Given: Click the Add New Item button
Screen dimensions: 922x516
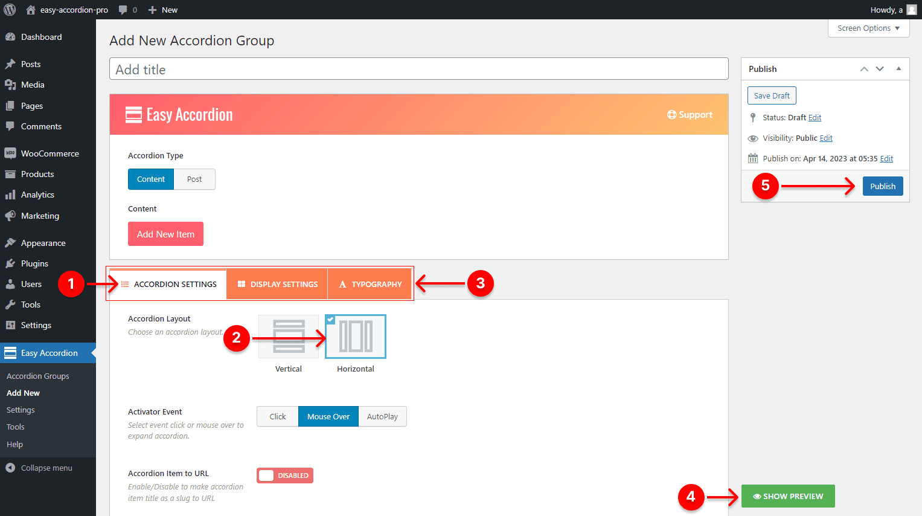Looking at the screenshot, I should [165, 234].
